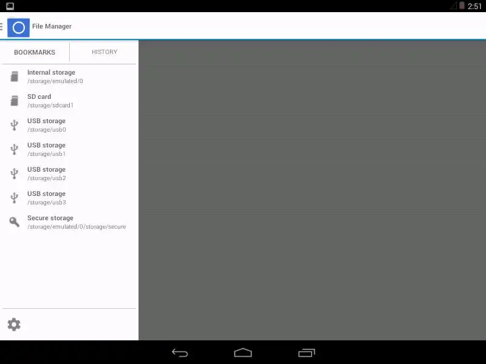Open settings via the gear icon
Screen dimensions: 486x364
point(14,325)
